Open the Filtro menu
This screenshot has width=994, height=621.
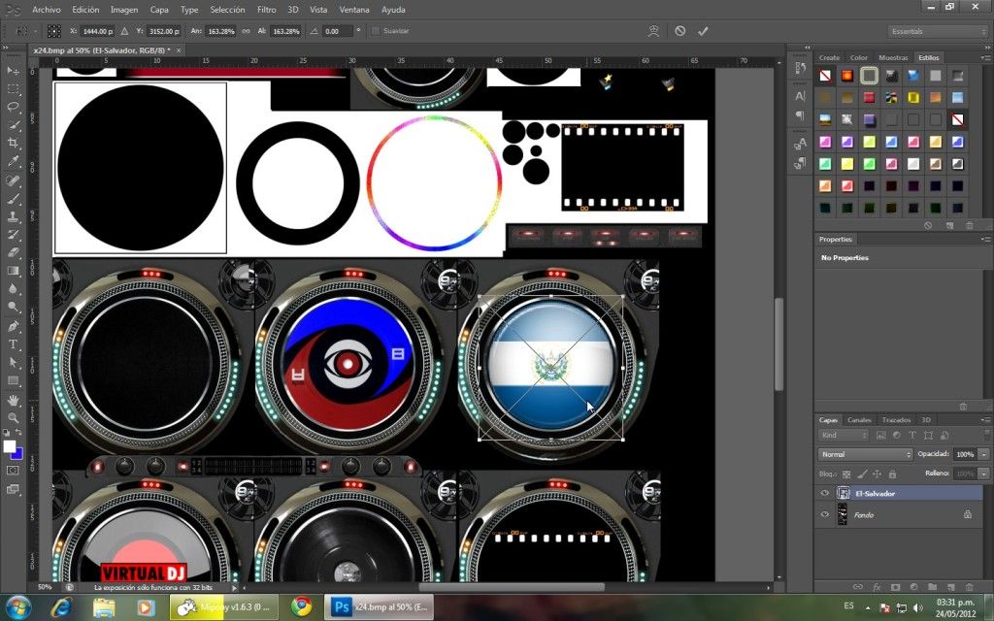click(266, 10)
